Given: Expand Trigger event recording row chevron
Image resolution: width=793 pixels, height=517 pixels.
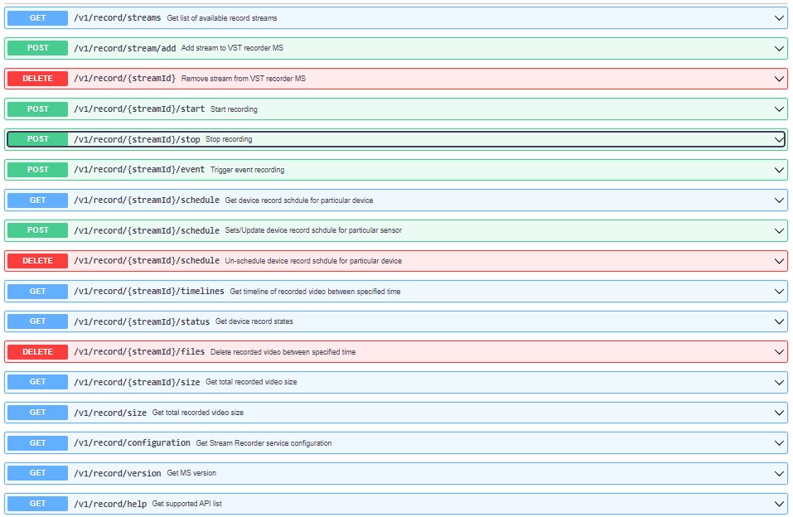Looking at the screenshot, I should click(779, 170).
